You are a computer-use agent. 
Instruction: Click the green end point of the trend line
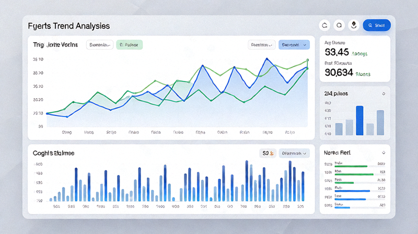tap(307, 60)
